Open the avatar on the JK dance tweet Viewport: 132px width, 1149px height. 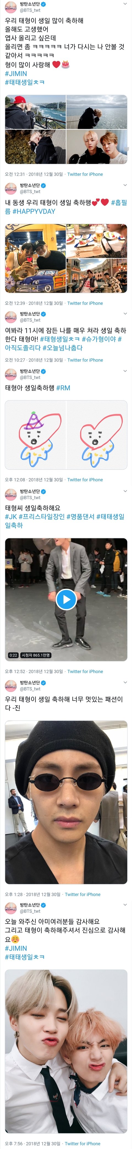(11, 494)
